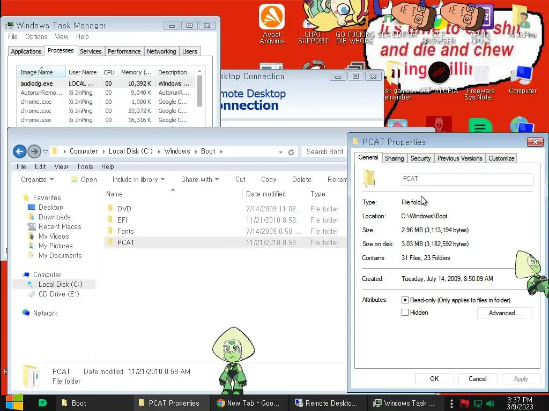Screen dimensions: 549x411
Task: Click the Windows Start button
Action: pos(14,402)
